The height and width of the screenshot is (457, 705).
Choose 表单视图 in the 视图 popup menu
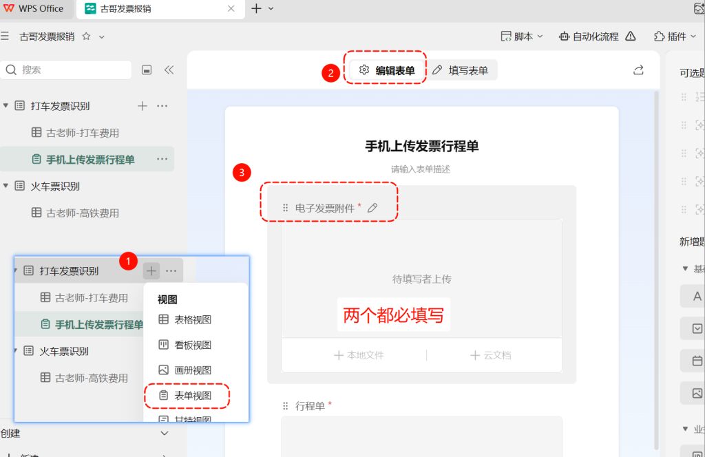(185, 396)
